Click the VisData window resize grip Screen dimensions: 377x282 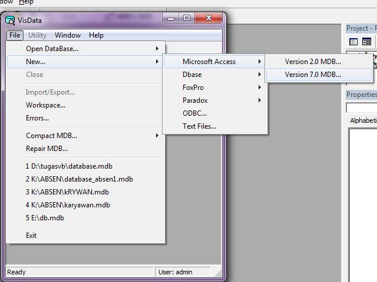219,273
